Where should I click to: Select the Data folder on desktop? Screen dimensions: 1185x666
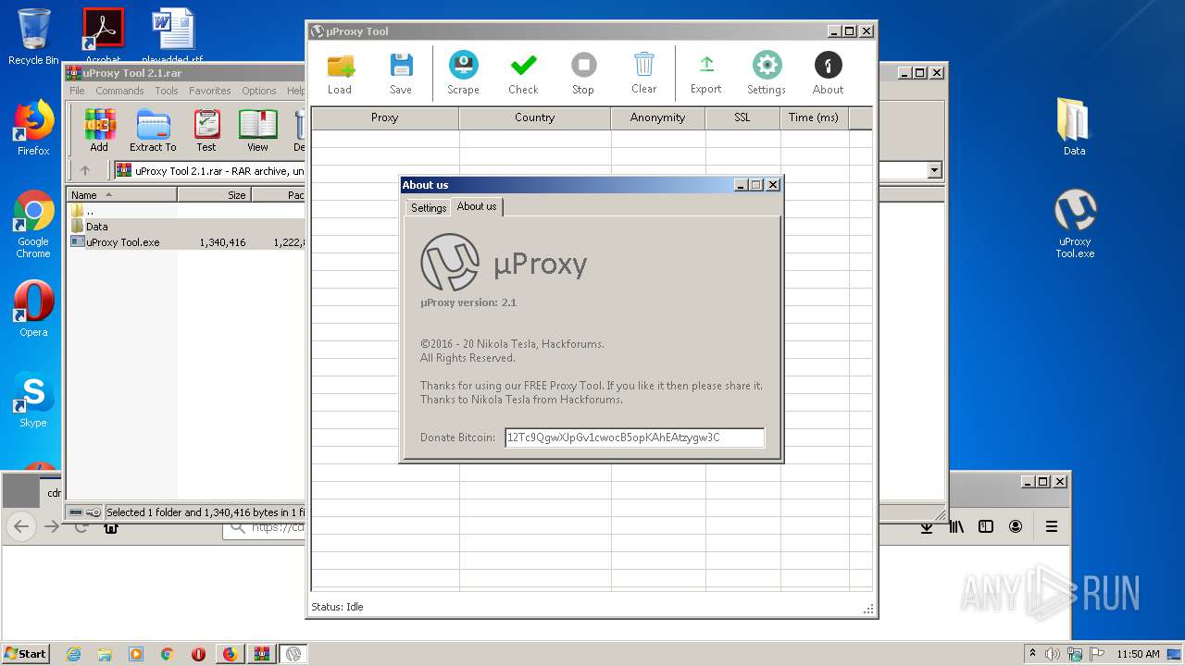point(1075,127)
